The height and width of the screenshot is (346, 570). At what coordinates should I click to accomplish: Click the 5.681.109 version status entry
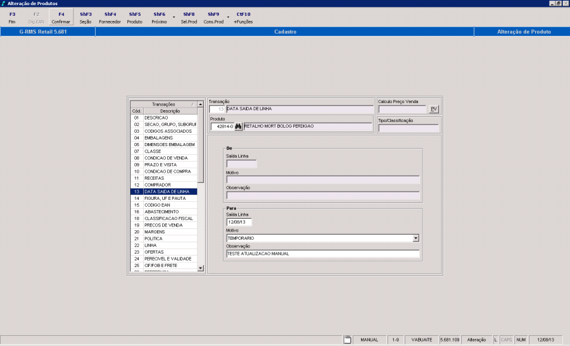(x=450, y=340)
